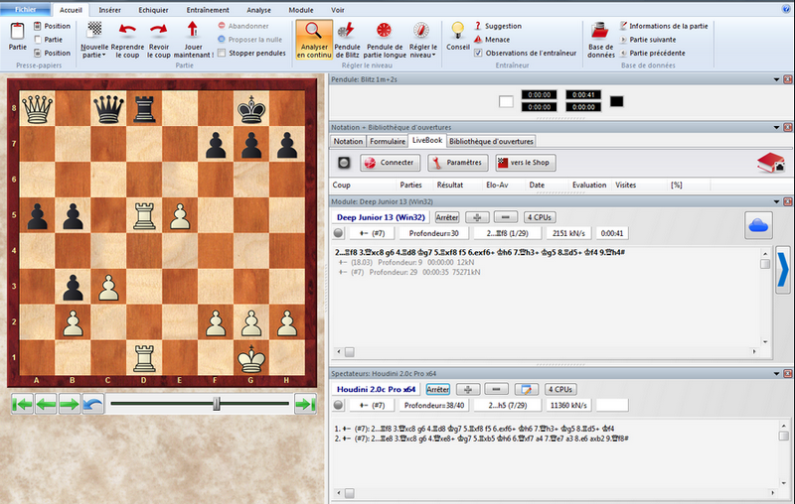
Task: Stop Deep Junior with the Arrêter button
Action: 448,216
